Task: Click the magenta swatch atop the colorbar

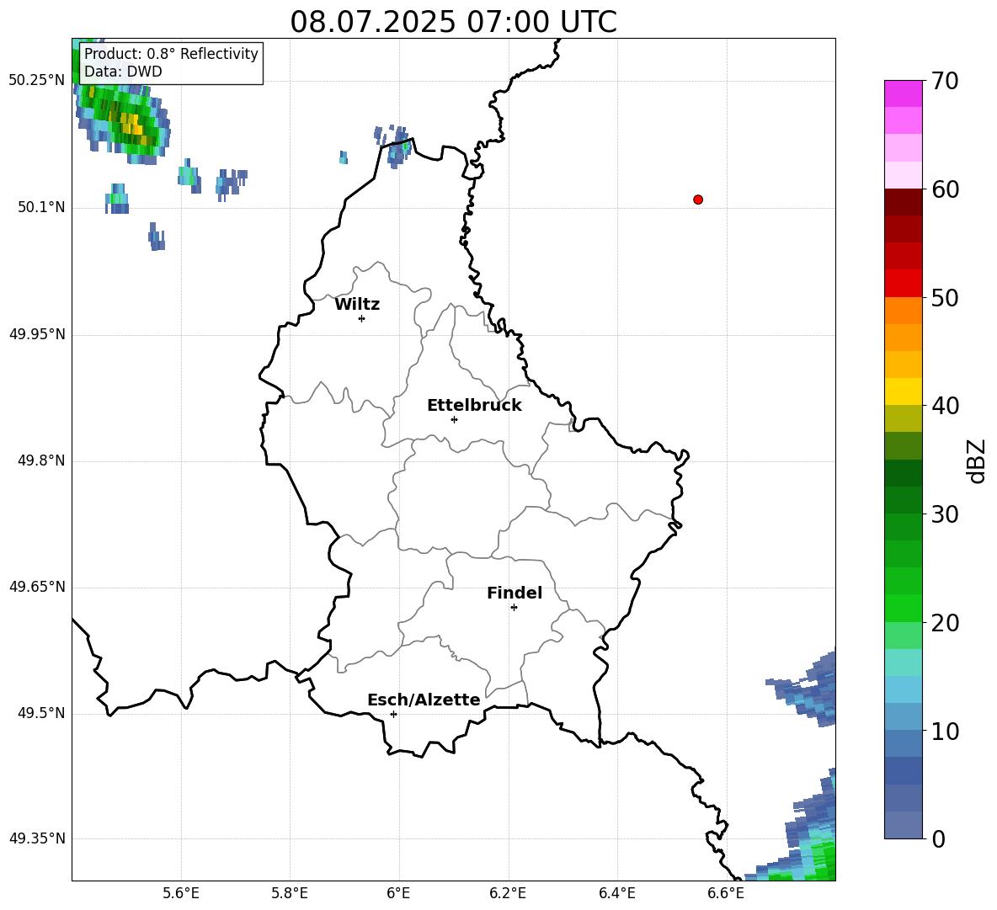Action: (x=904, y=93)
